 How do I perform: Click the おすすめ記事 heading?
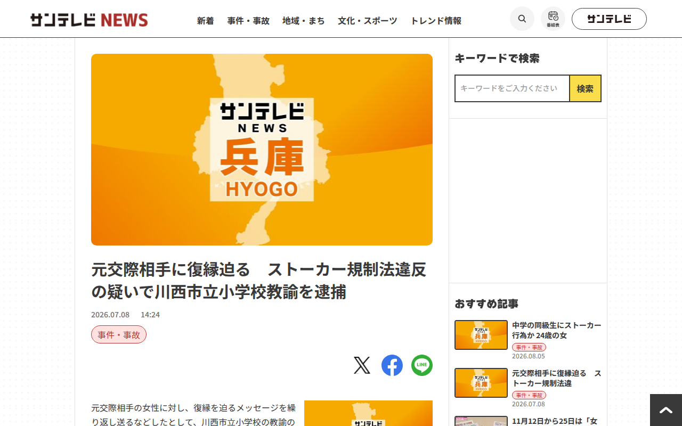tap(486, 304)
